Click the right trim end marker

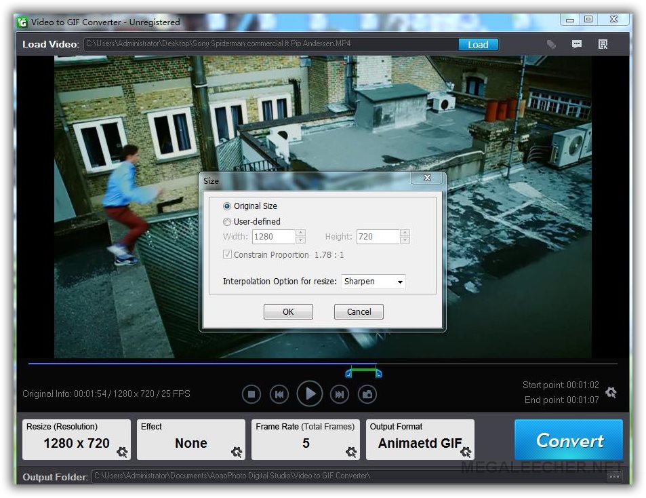[379, 373]
